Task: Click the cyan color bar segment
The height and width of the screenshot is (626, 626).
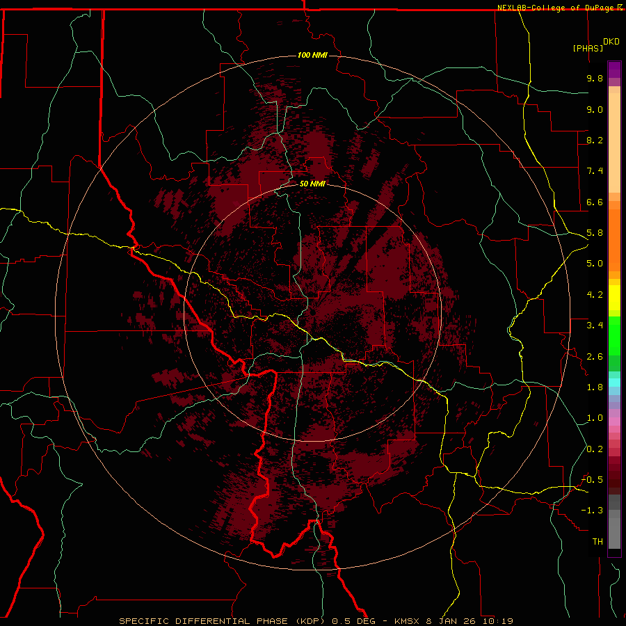Action: click(x=614, y=383)
